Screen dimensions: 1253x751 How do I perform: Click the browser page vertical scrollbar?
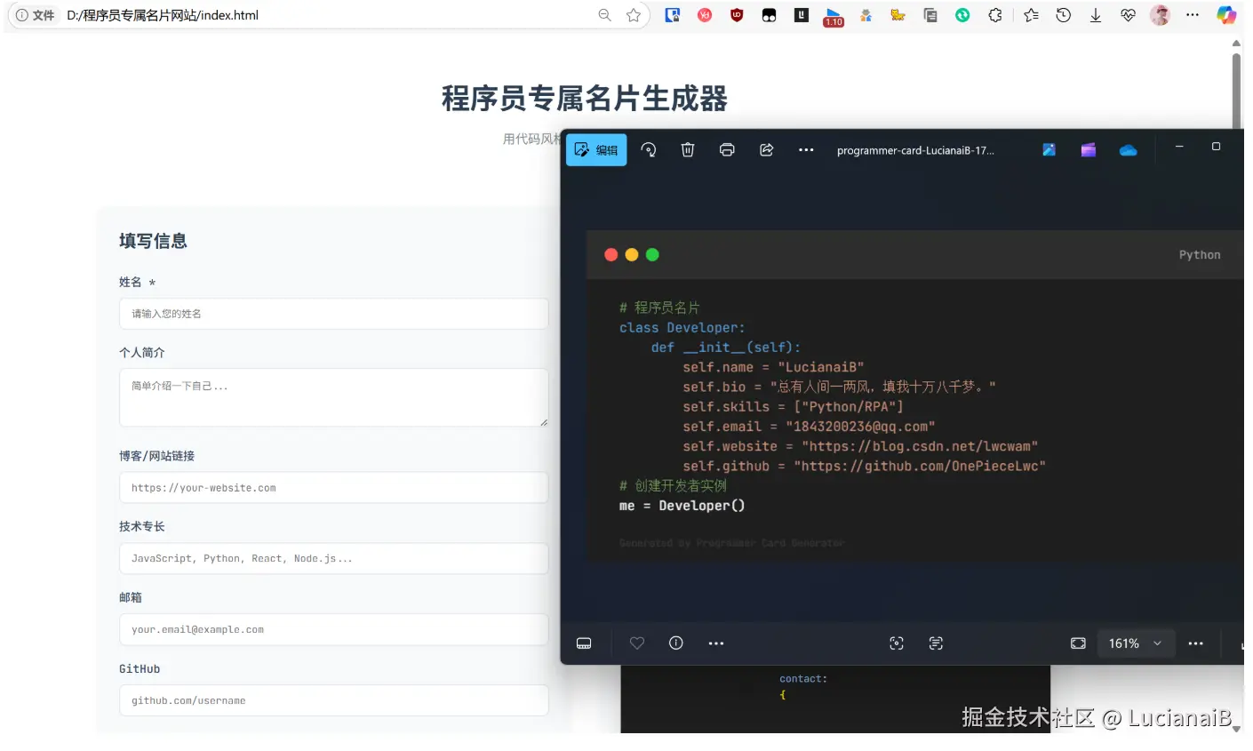pyautogui.click(x=1236, y=89)
